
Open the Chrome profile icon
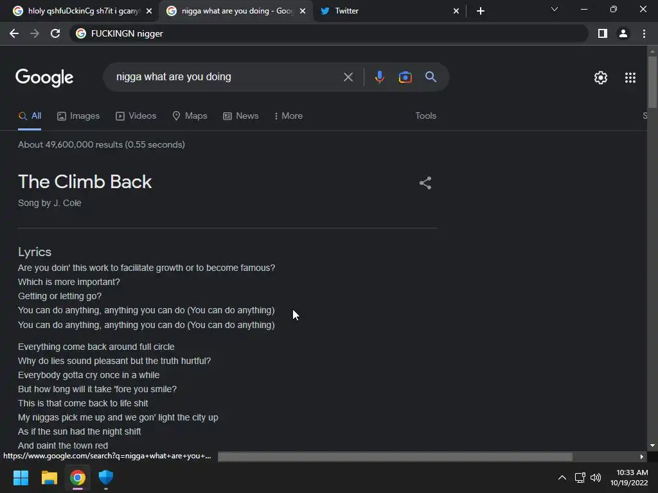coord(623,33)
